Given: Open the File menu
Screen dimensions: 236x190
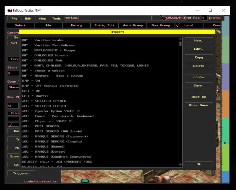Looking at the screenshot, I should point(15,18).
